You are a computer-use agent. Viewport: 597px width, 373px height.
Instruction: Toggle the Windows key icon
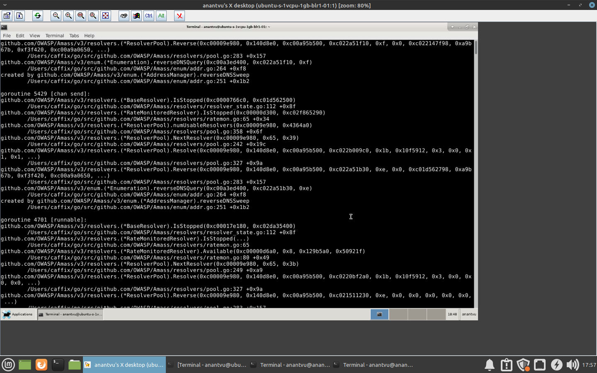(136, 16)
